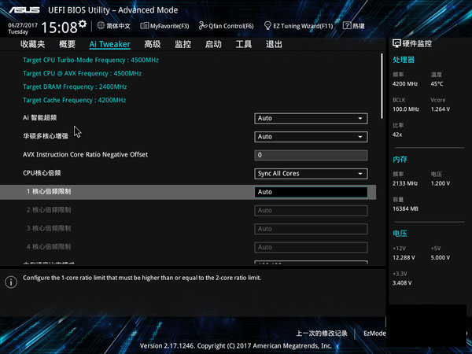472x354 pixels.
Task: Click the 42x ratio value
Action: [397, 135]
